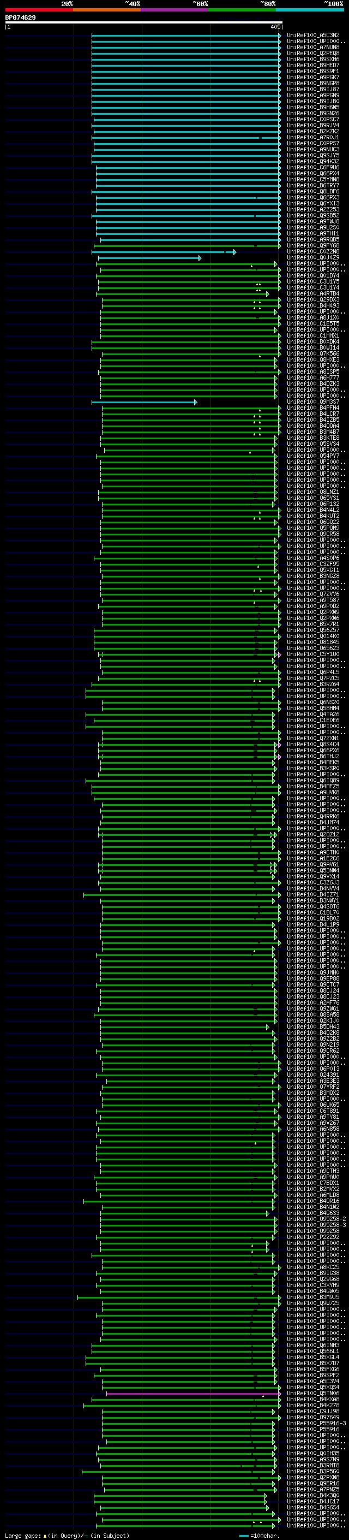This screenshot has height=1540, width=349.
Task: Click hit label UniRef100_Q6R132
Action: point(313,504)
